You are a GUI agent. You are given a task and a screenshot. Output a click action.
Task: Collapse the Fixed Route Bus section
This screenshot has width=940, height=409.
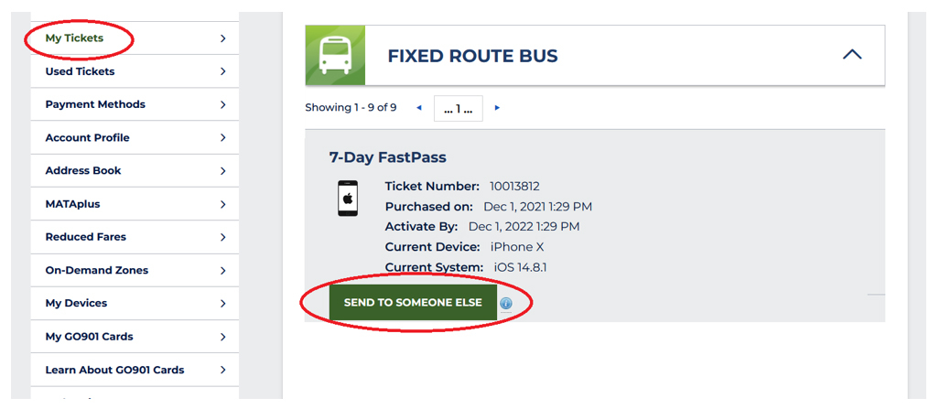tap(852, 55)
